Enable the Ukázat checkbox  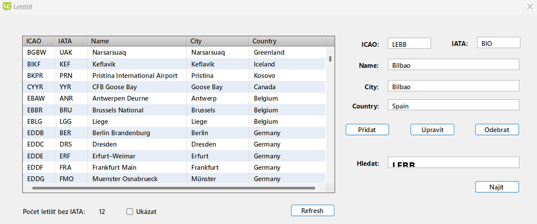coord(130,212)
